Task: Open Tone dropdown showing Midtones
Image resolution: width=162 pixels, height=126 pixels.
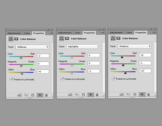Action: point(32,47)
